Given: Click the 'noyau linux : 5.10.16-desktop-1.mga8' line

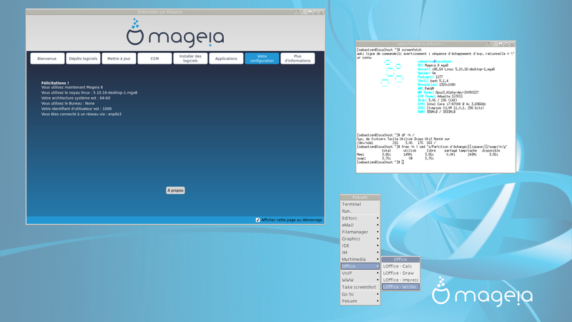Looking at the screenshot, I should coord(89,93).
